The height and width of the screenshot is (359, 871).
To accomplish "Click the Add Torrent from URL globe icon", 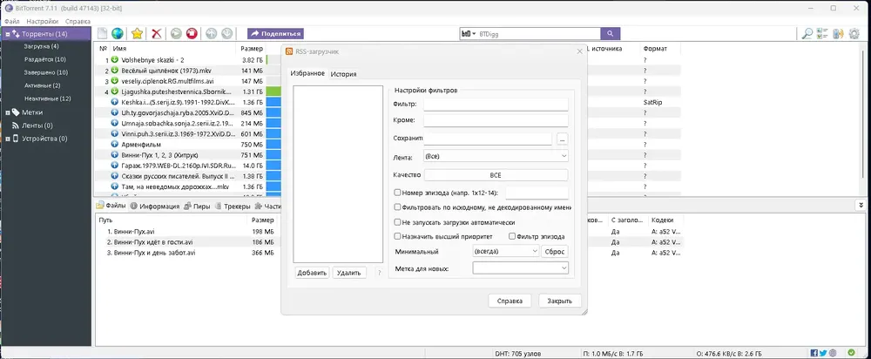I will click(118, 33).
